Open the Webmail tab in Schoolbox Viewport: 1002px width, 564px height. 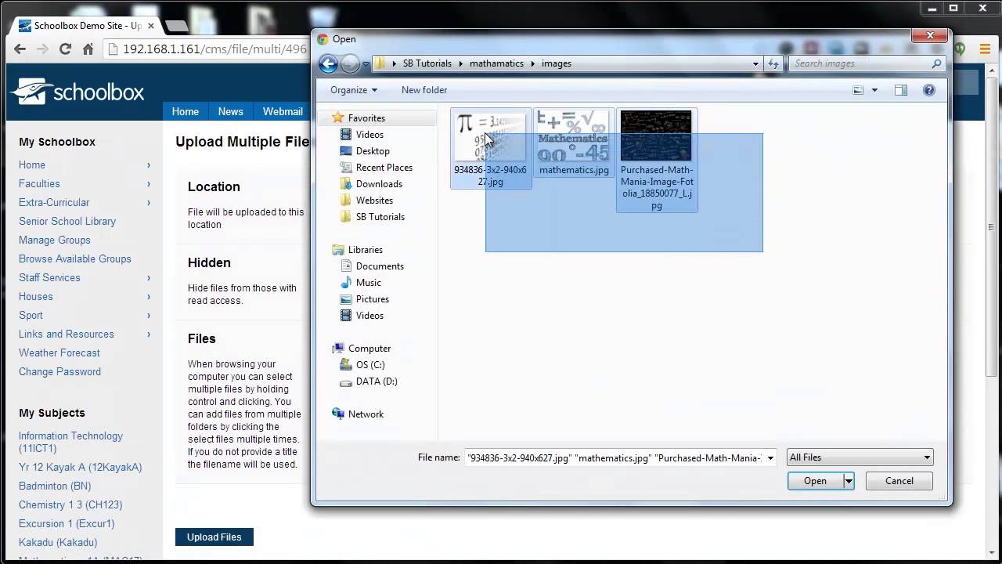(283, 111)
